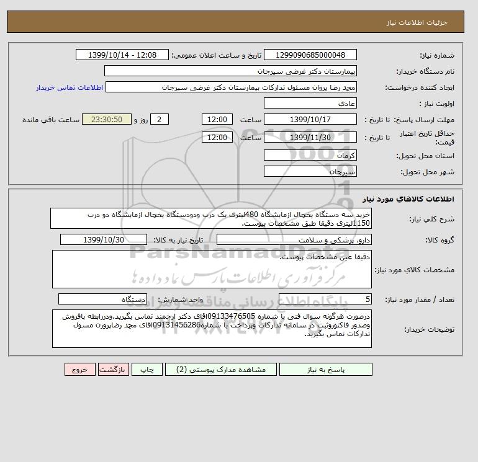Click the اطلاعات کالاهای مورد نیاز section heading
Viewport: 478px width, 462px height.
pyautogui.click(x=408, y=199)
